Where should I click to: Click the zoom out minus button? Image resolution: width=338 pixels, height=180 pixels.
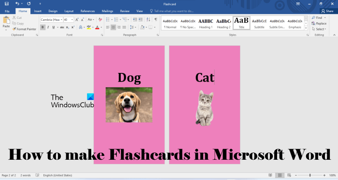(x=296, y=176)
